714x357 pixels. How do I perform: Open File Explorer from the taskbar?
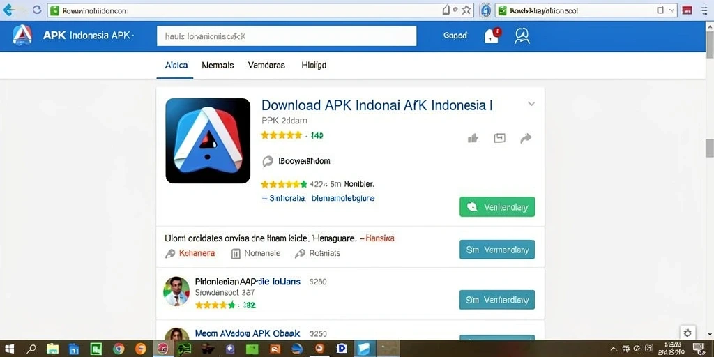tap(52, 349)
